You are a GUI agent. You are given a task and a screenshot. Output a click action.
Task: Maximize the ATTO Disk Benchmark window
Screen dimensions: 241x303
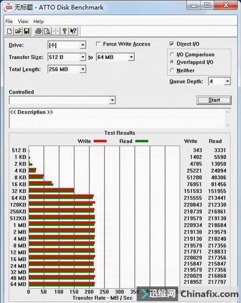click(x=207, y=5)
